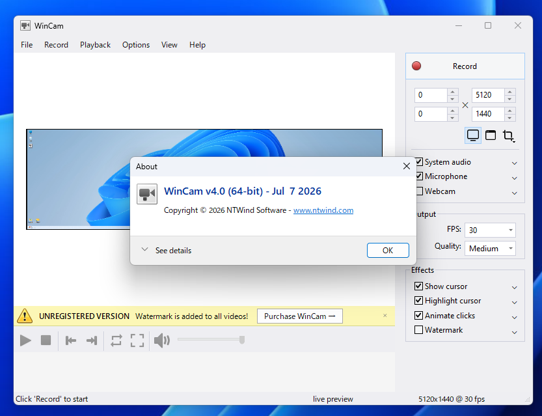Click the WinCam title bar app icon

[x=25, y=25]
